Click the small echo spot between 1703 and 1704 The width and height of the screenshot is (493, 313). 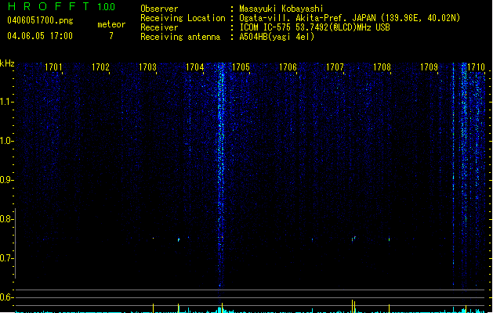pyautogui.click(x=179, y=239)
